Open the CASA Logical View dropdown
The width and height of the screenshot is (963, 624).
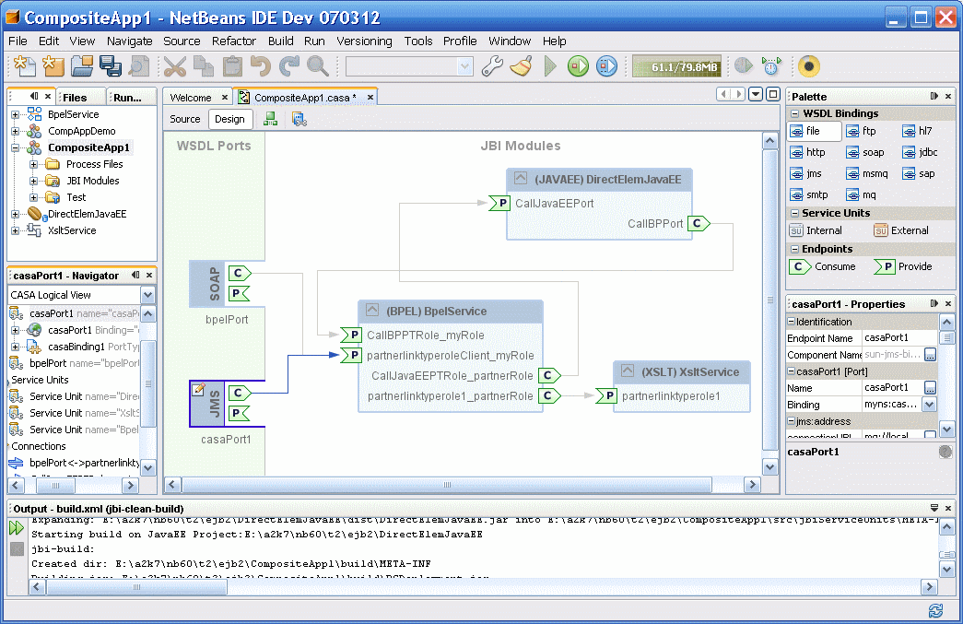[x=148, y=295]
